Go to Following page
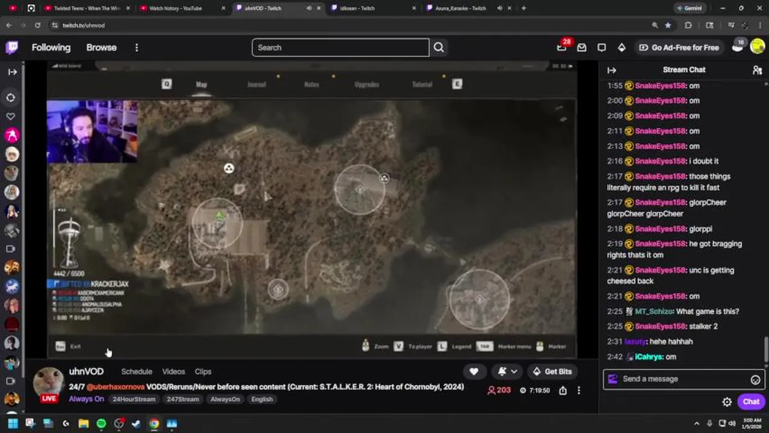Viewport: 769px width, 433px height. pos(51,48)
